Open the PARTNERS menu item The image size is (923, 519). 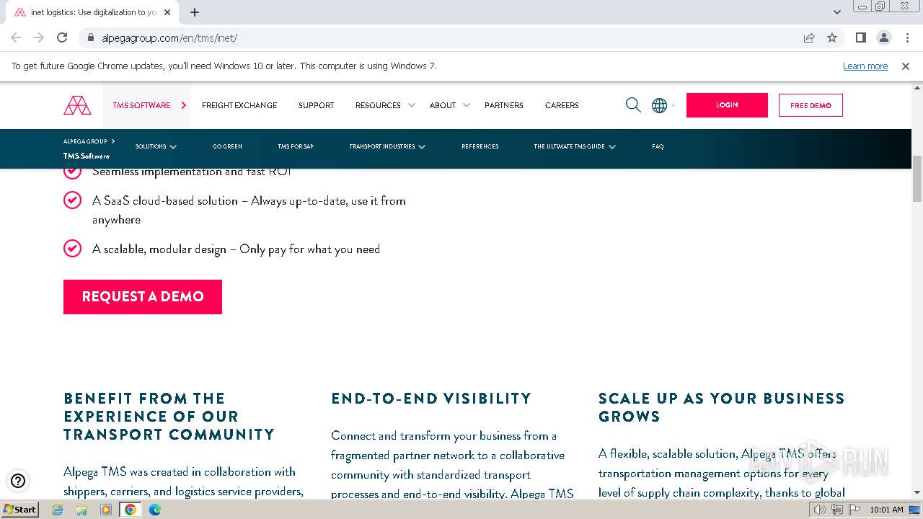[x=504, y=105]
